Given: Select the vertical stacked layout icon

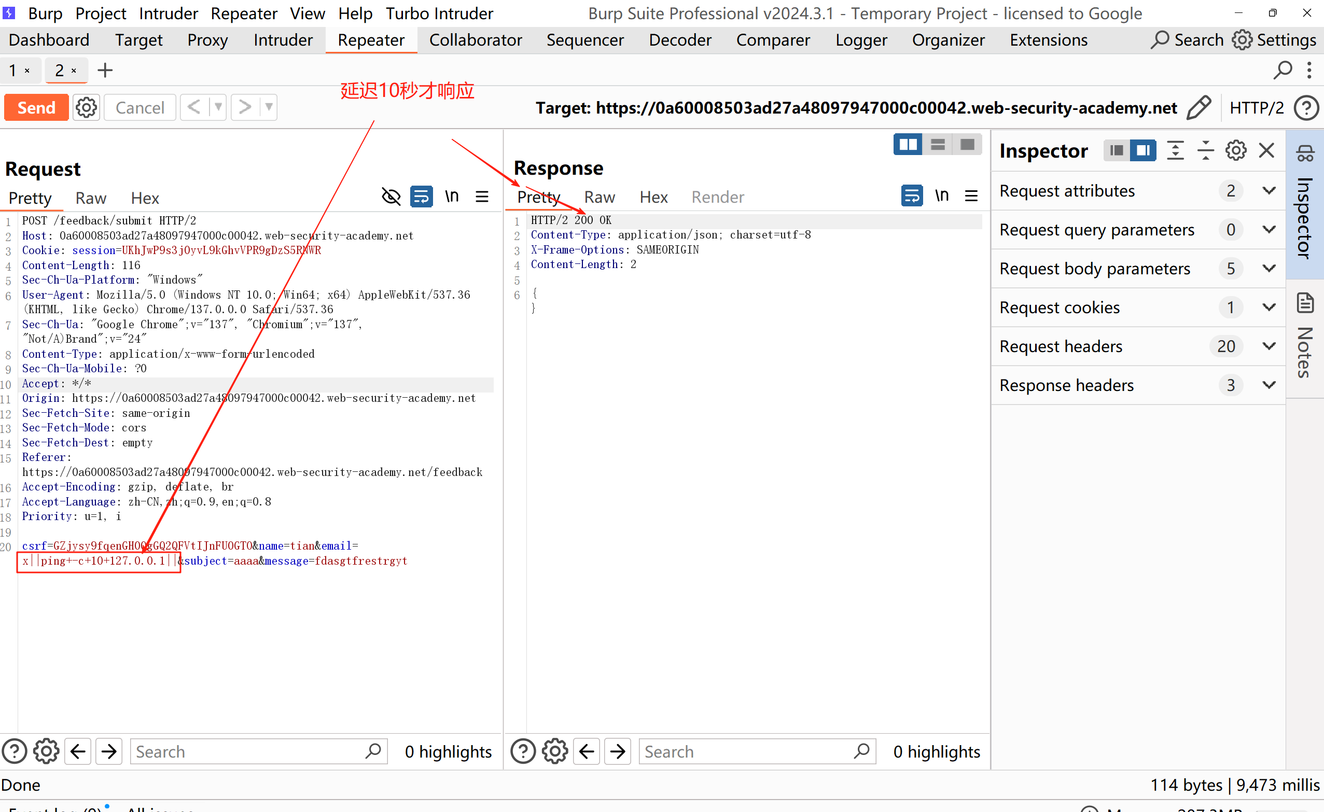Looking at the screenshot, I should click(x=938, y=145).
